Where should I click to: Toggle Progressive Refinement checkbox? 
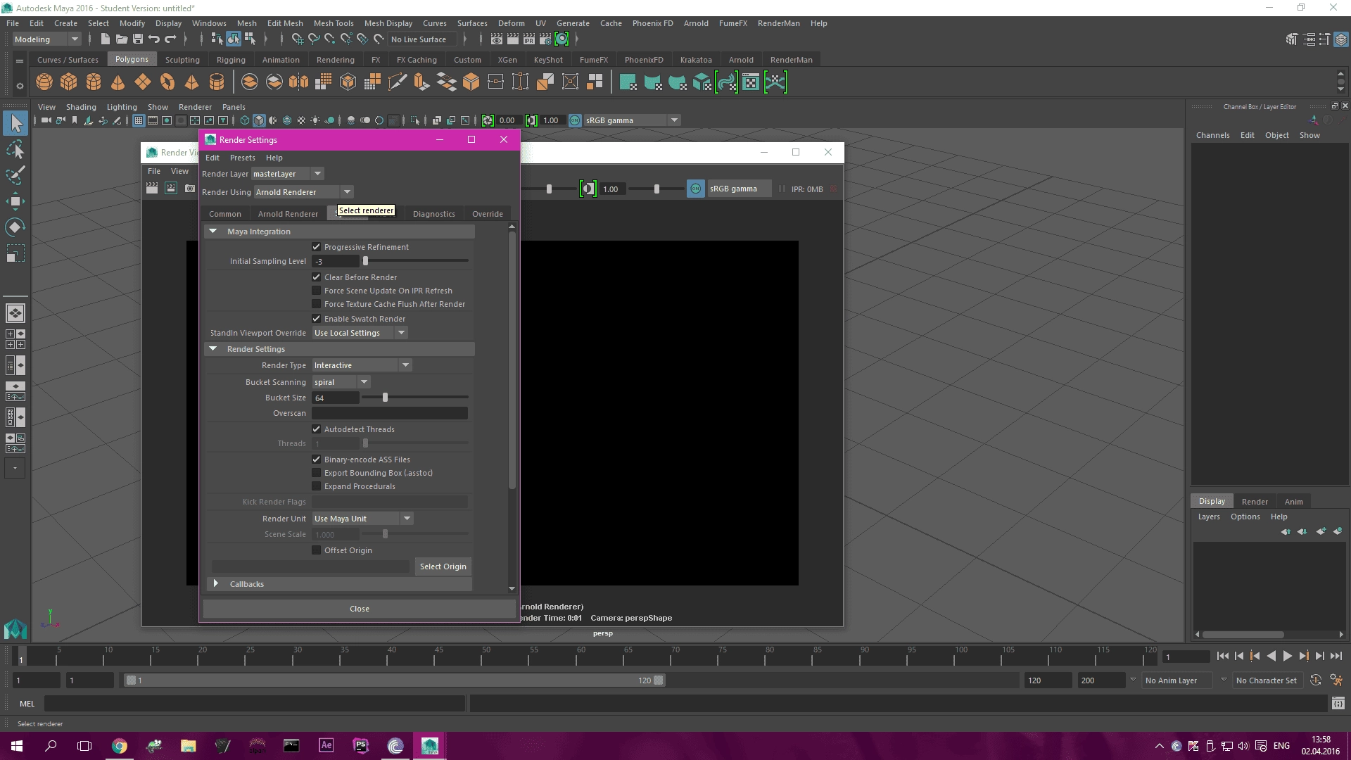[x=317, y=247]
